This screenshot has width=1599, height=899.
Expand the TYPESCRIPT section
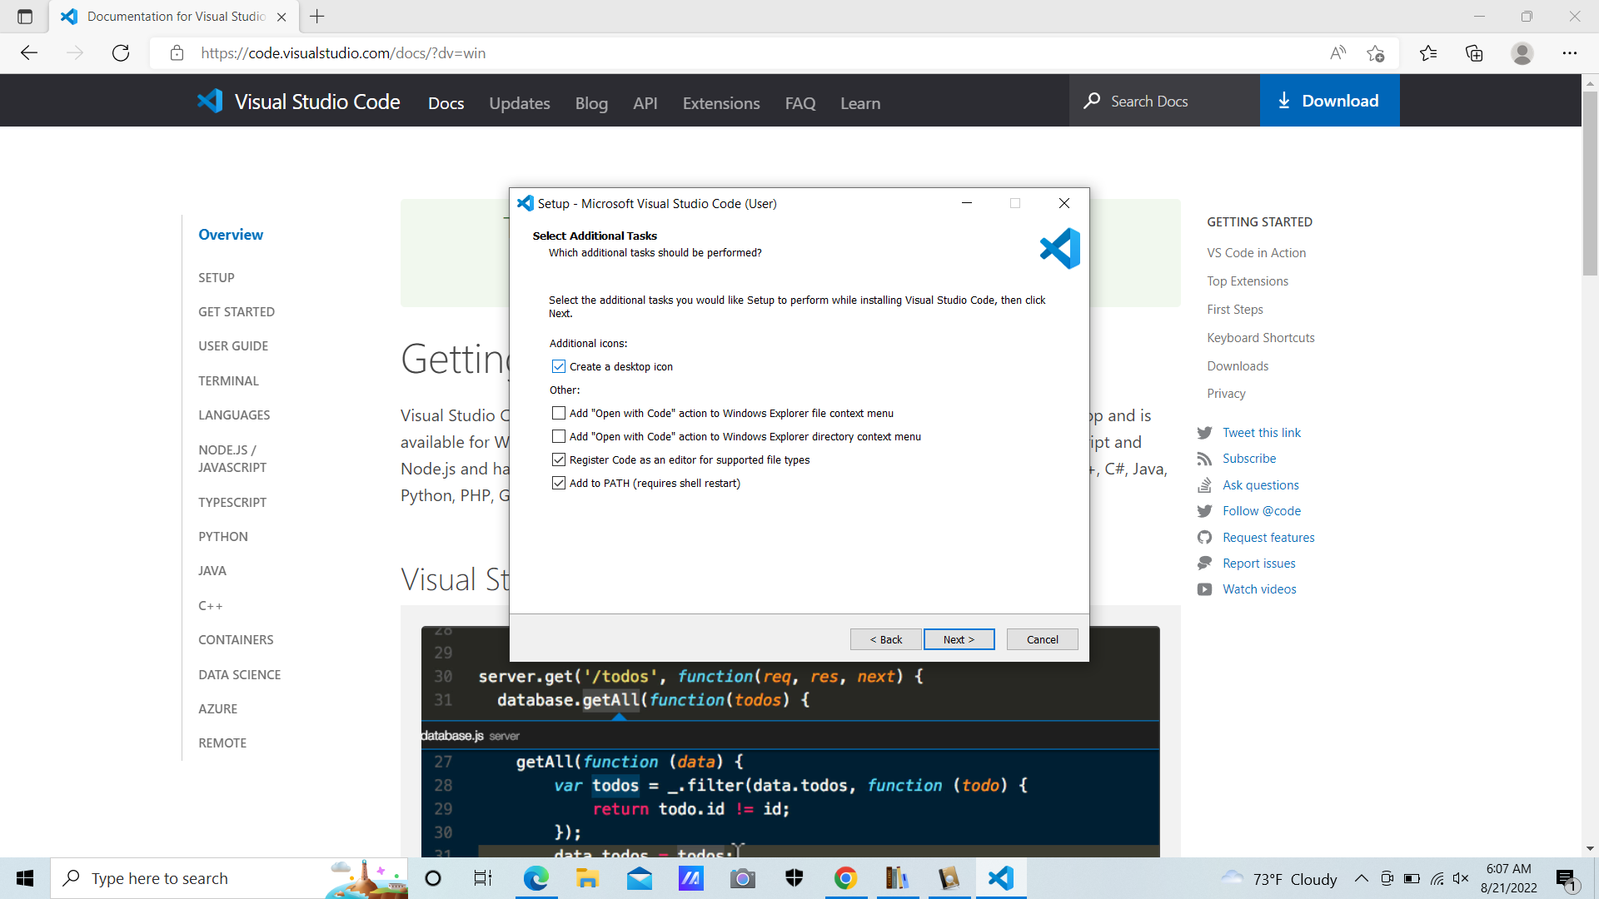(x=232, y=502)
